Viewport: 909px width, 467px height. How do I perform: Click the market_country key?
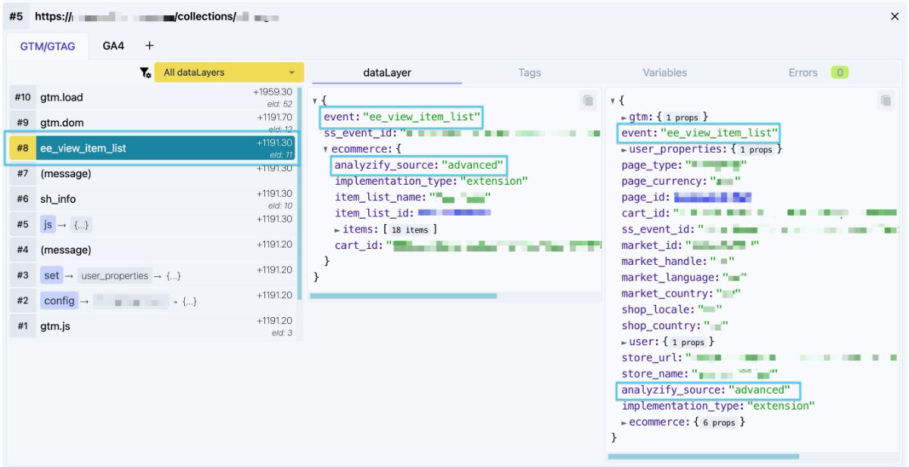click(666, 294)
